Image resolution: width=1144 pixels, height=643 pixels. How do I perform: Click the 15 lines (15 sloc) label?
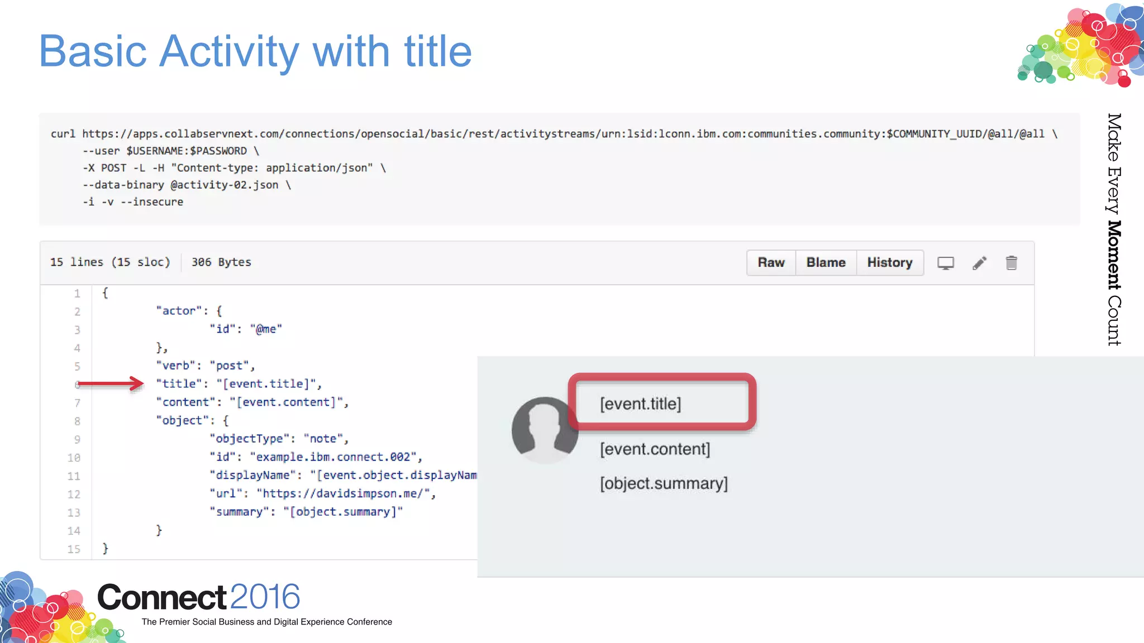pyautogui.click(x=110, y=262)
